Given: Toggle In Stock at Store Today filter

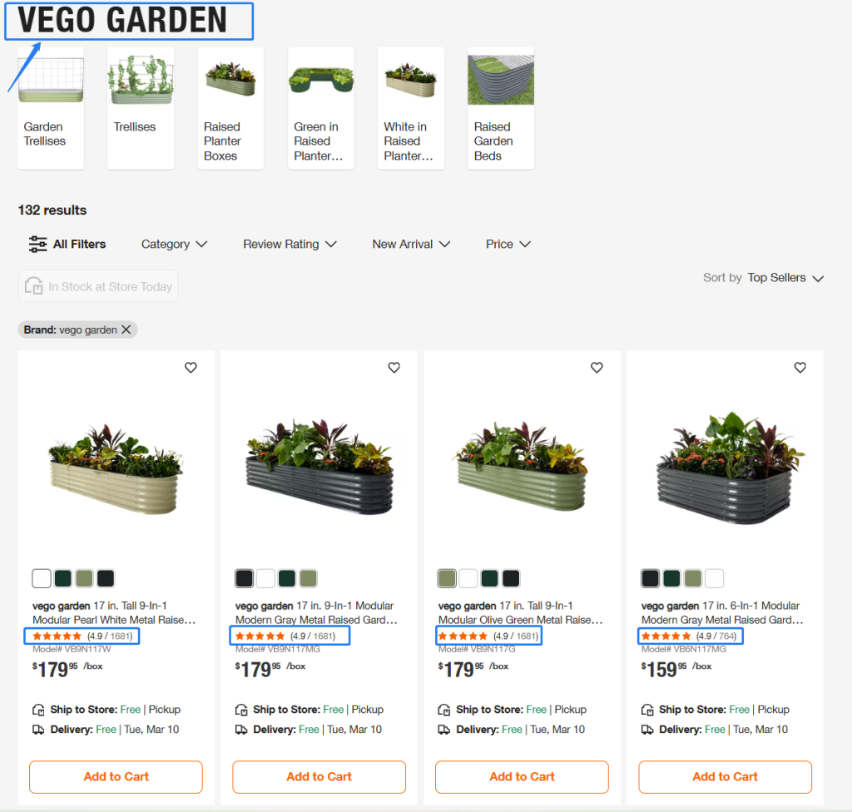Looking at the screenshot, I should (x=98, y=286).
